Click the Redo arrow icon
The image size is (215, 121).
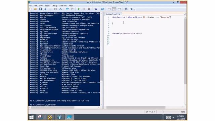point(72,9)
